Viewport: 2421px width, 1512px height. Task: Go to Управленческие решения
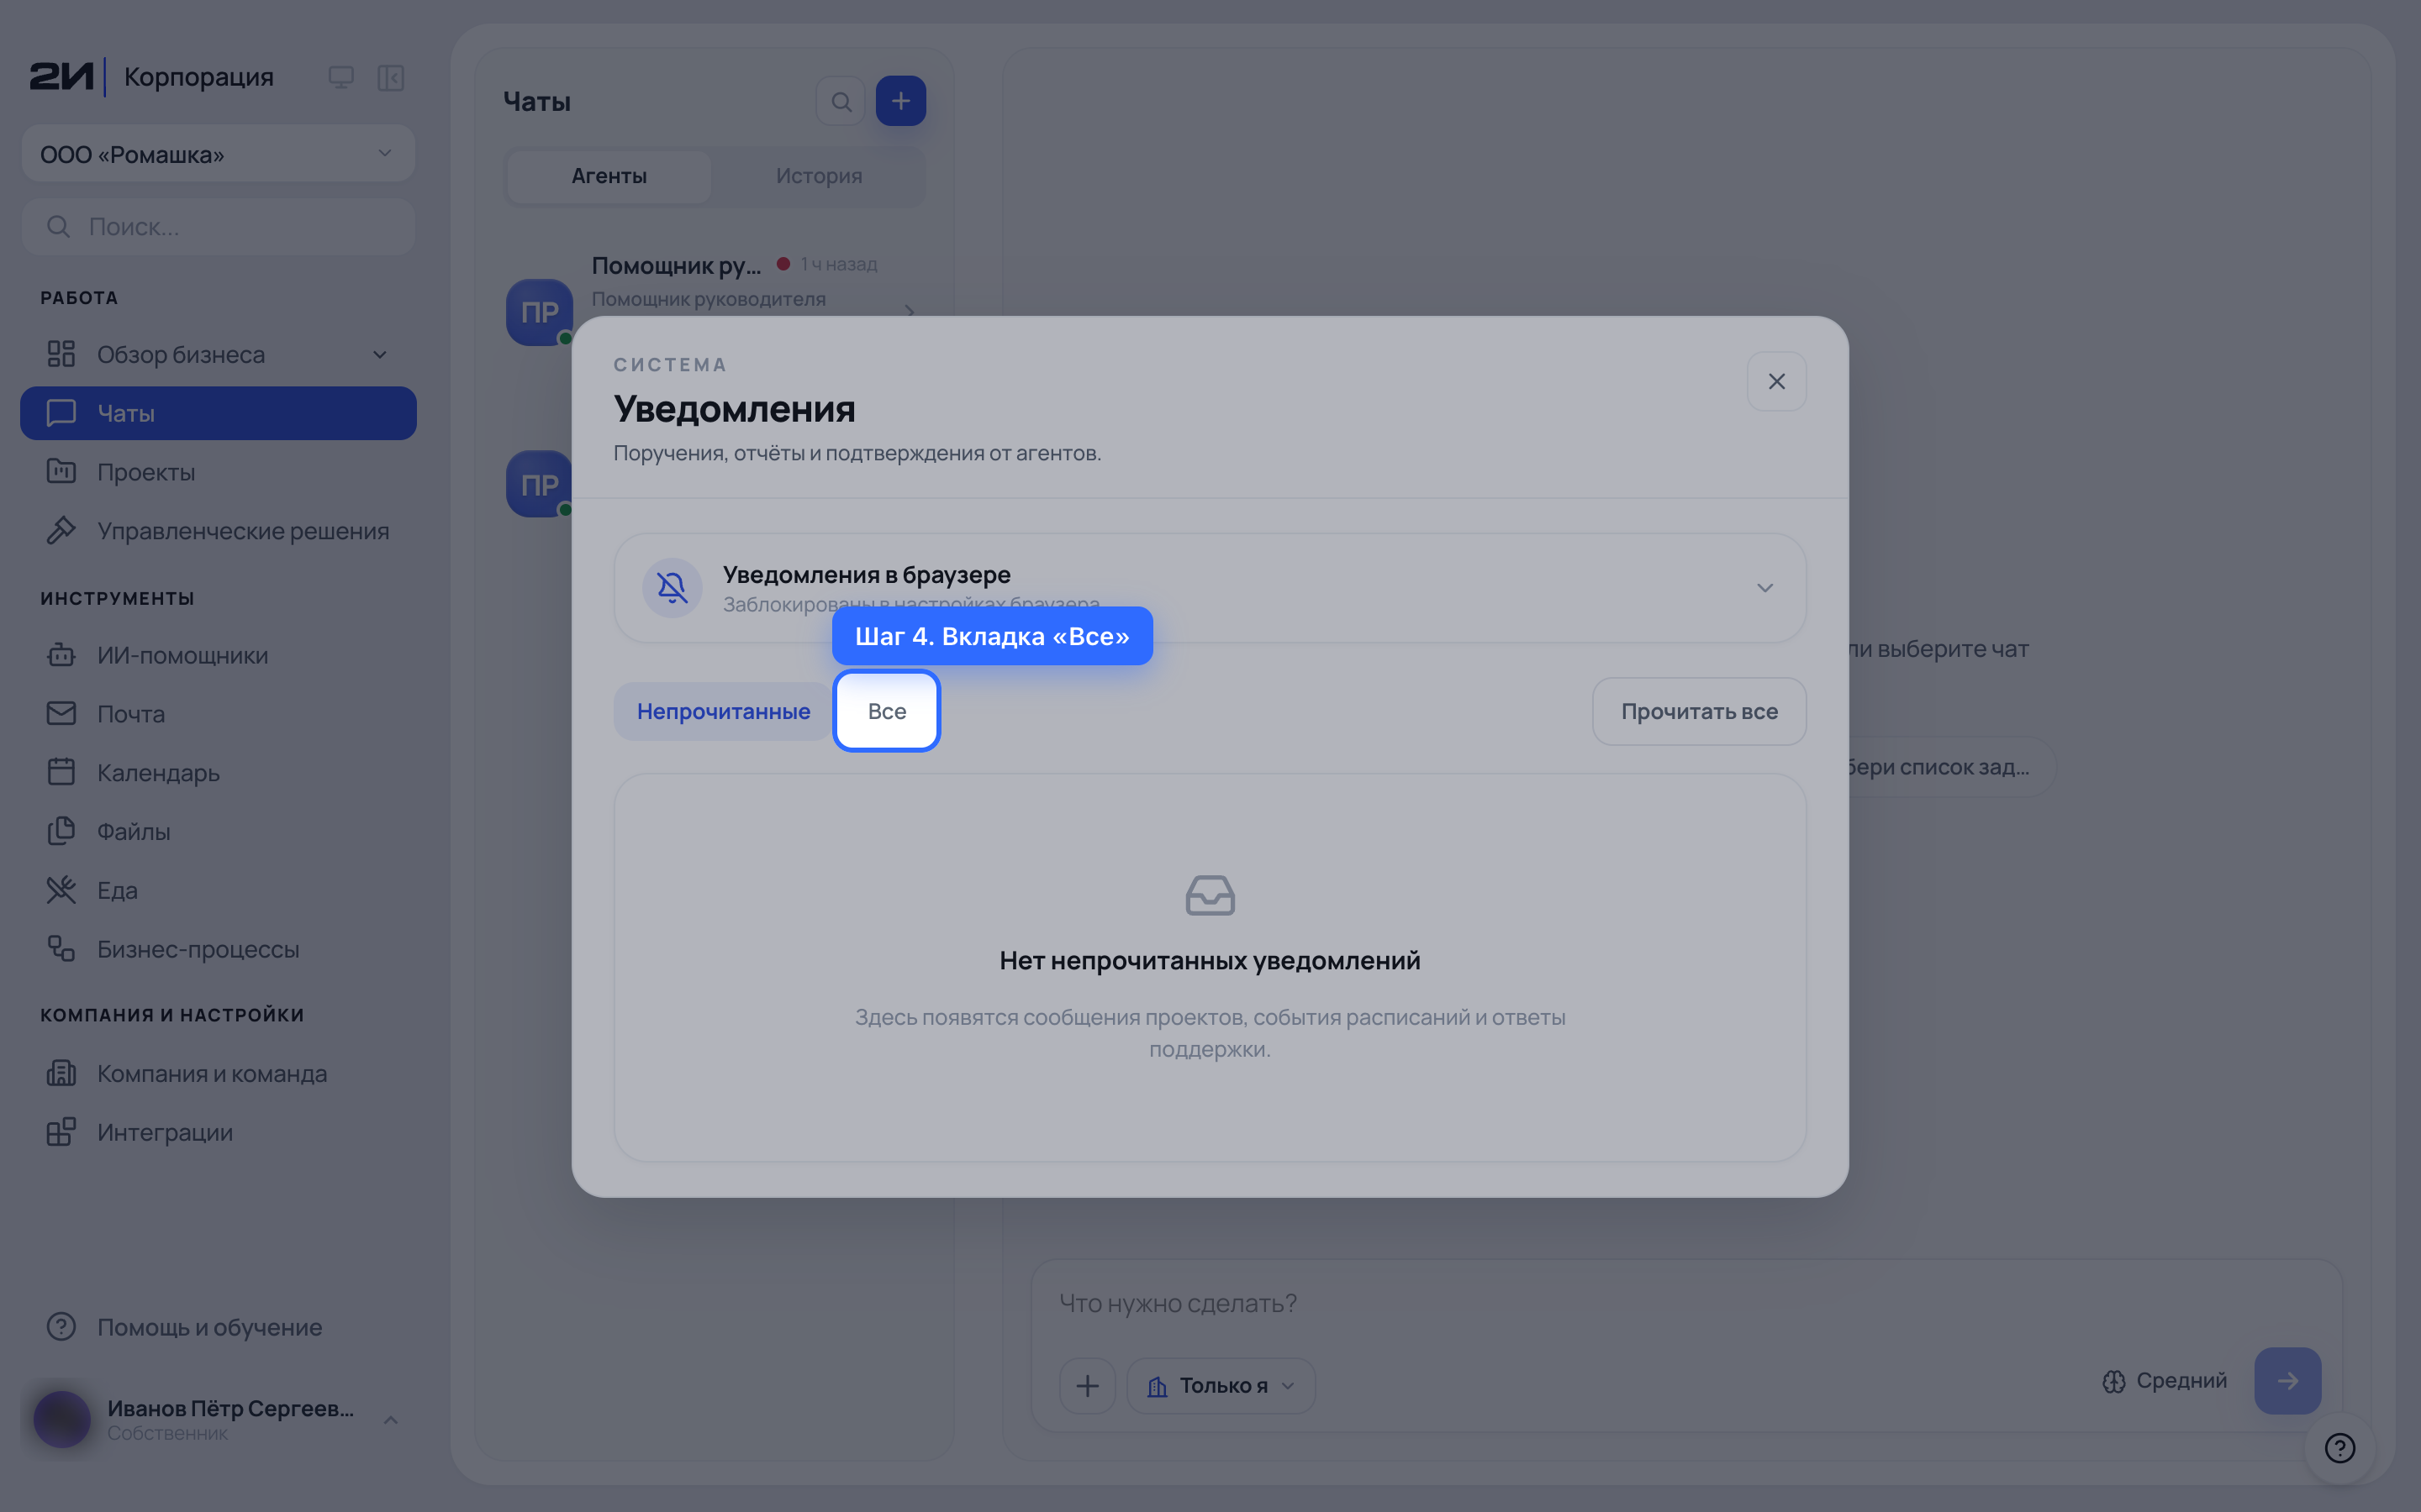[x=218, y=531]
